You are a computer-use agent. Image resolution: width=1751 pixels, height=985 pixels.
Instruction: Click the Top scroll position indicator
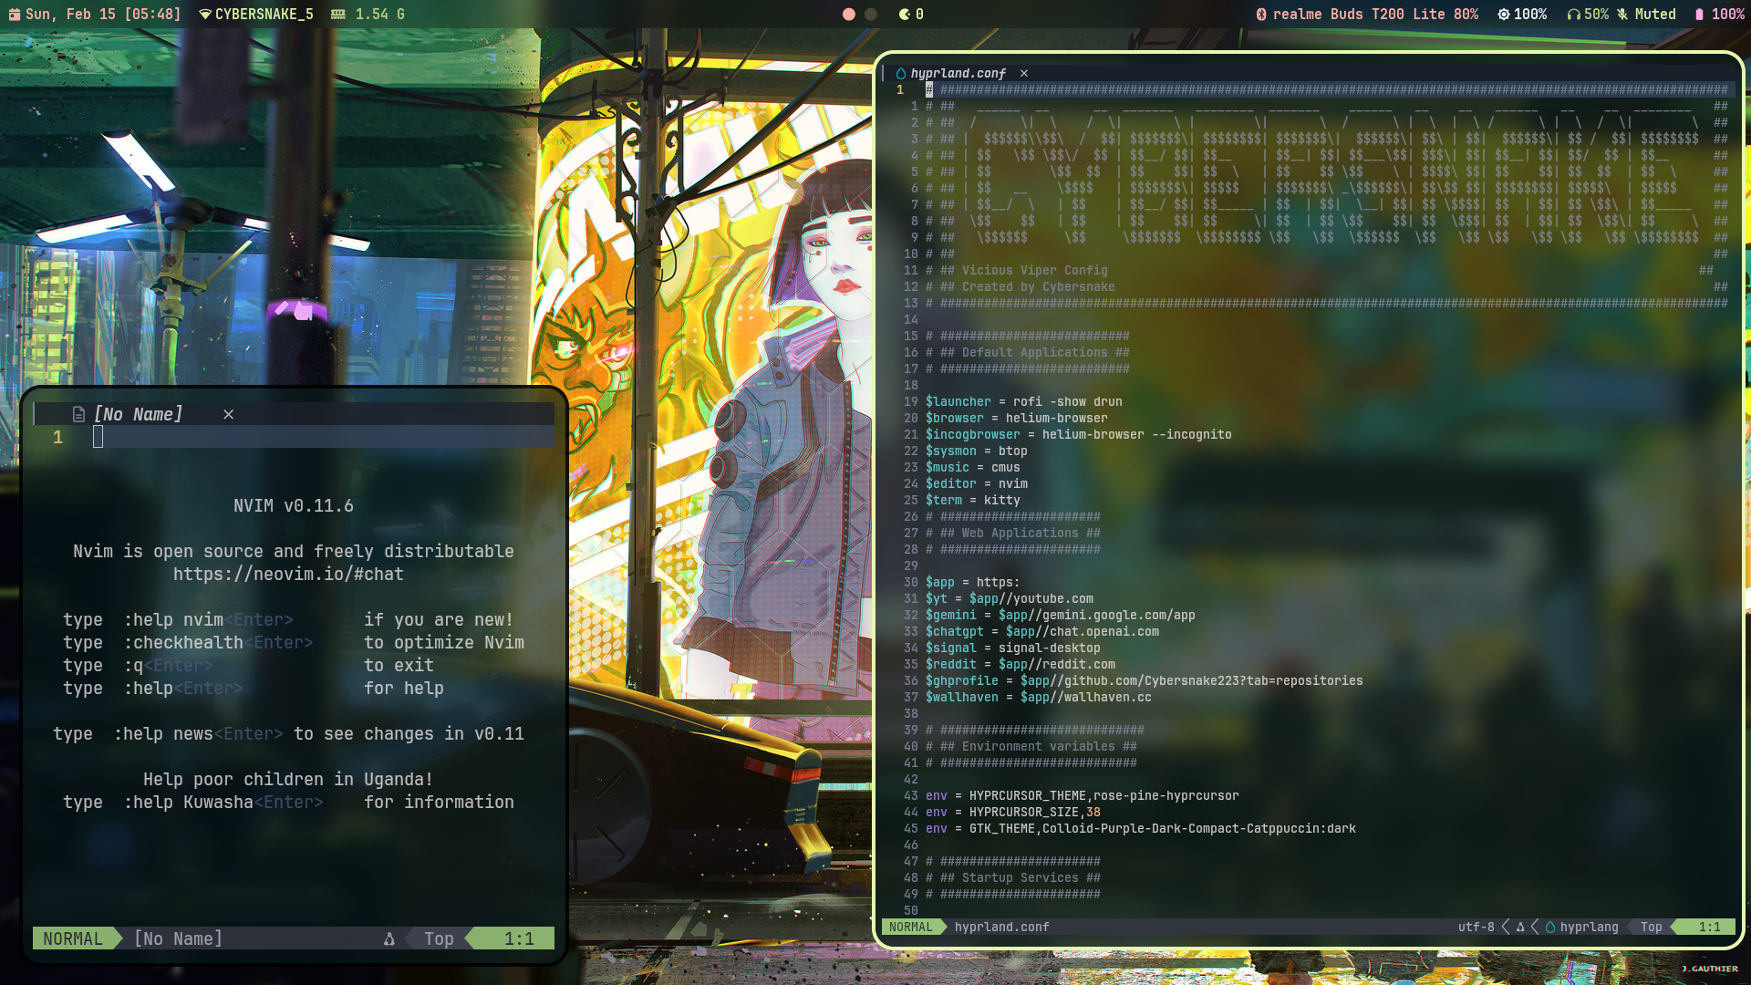click(1651, 927)
